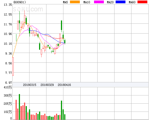Click the tallest green volume bar

coord(19,107)
